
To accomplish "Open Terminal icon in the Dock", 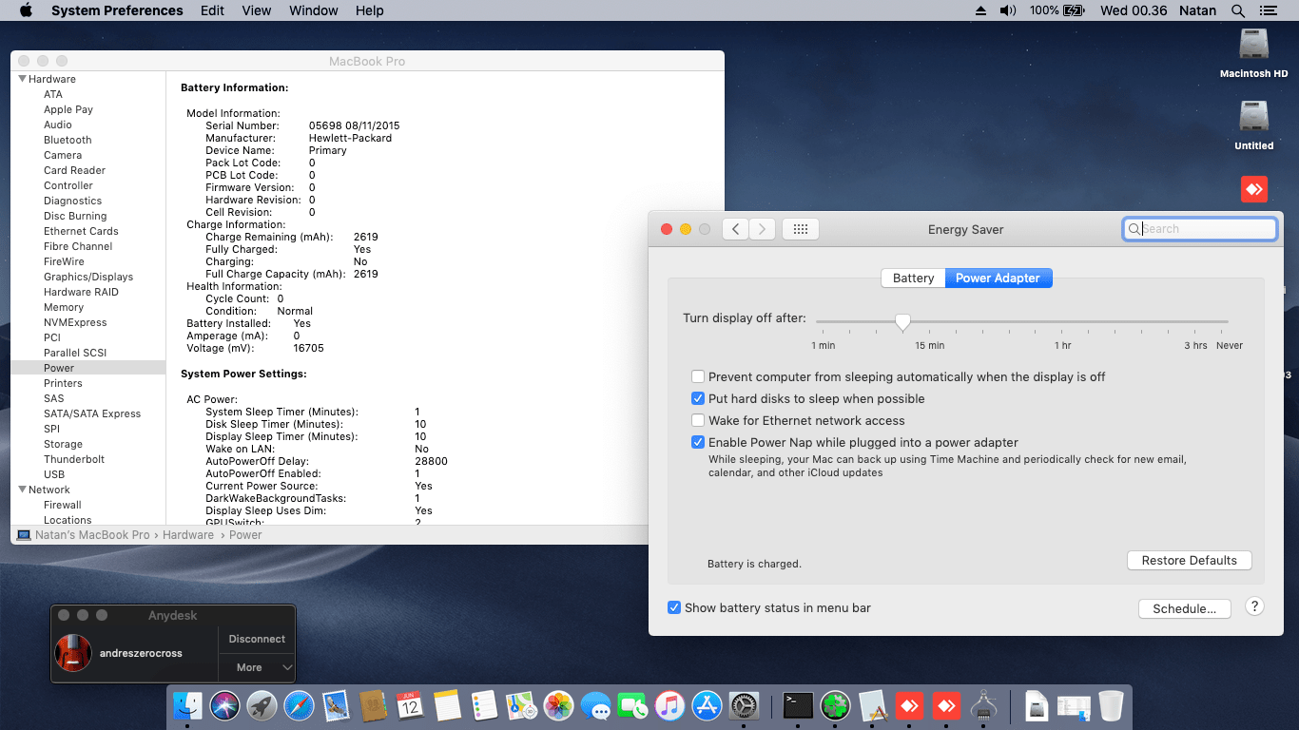I will point(798,705).
